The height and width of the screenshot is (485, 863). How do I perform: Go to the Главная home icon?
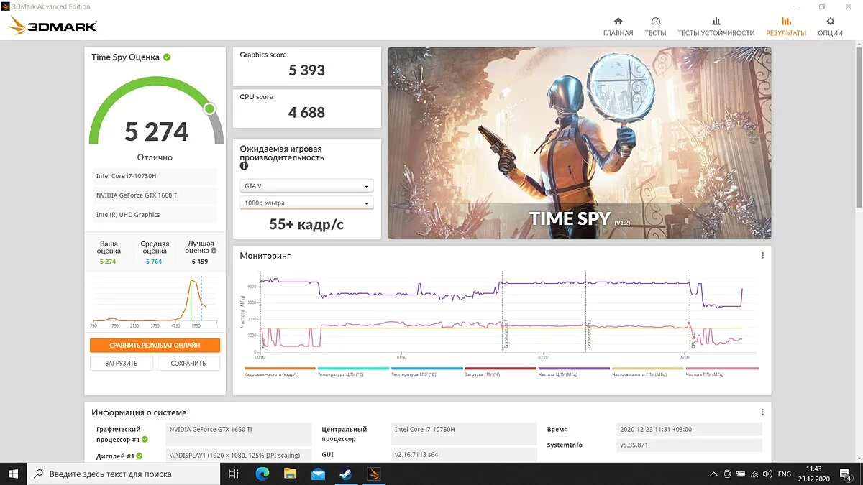coord(618,21)
